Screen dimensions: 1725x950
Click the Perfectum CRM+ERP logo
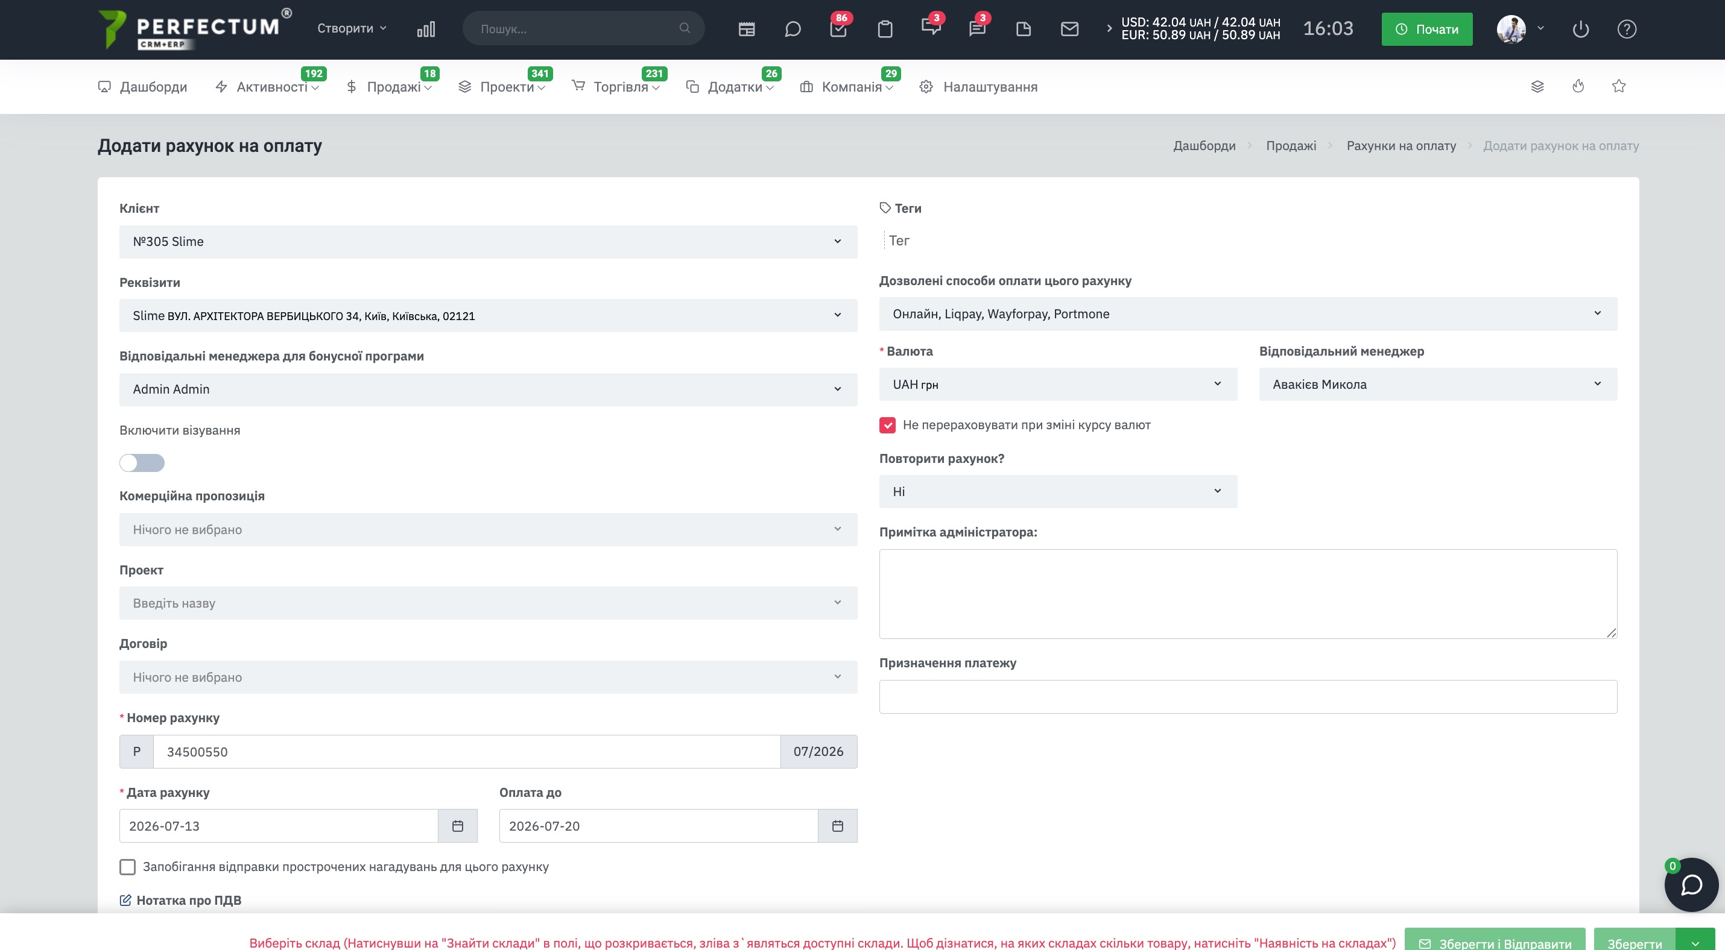pos(194,29)
